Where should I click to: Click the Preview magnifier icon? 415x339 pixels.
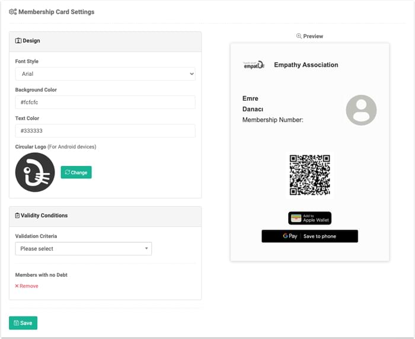tap(299, 36)
